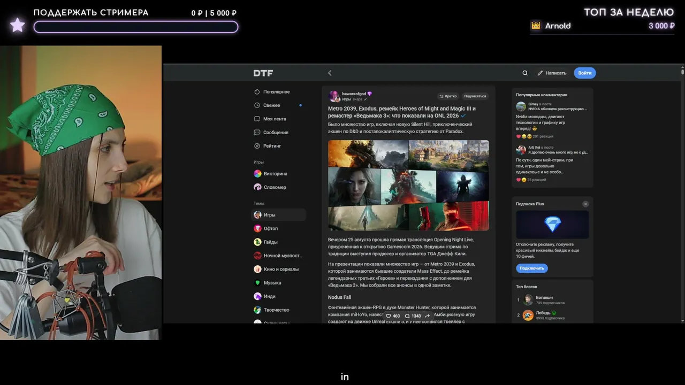Click the Подключить button
Screen dimensions: 685x385
click(x=532, y=268)
